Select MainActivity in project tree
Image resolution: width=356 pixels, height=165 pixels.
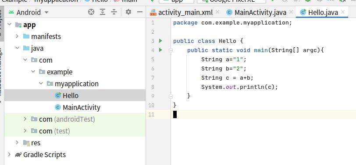pos(81,107)
